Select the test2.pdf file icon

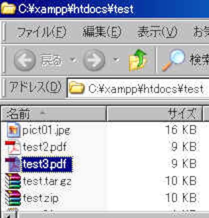click(13, 148)
